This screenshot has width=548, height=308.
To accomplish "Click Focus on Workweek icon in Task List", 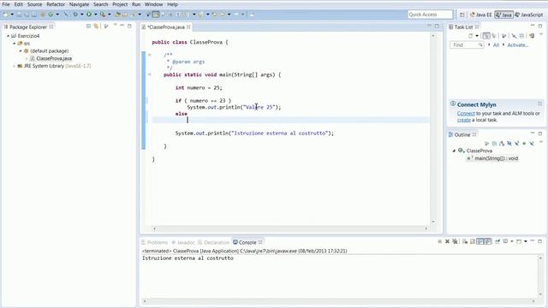I will click(x=504, y=36).
